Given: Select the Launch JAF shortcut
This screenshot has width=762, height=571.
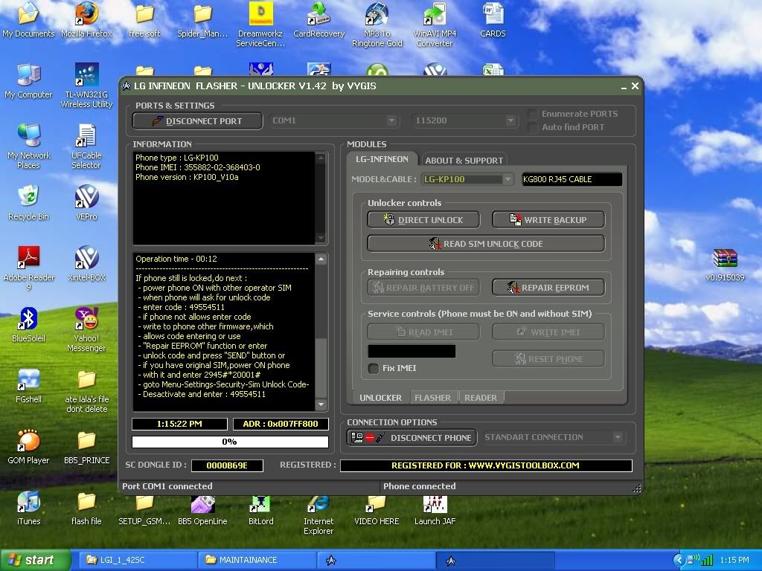Looking at the screenshot, I should [435, 510].
